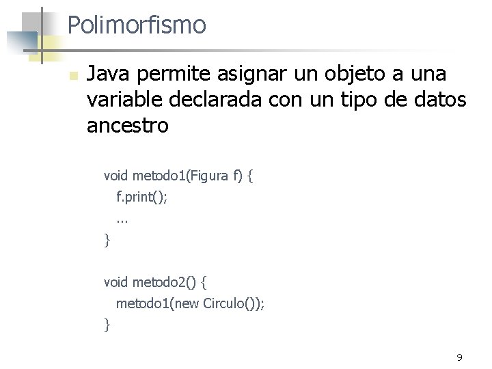
Task: Click the Polimorfismo slide title
Action: 137,25
